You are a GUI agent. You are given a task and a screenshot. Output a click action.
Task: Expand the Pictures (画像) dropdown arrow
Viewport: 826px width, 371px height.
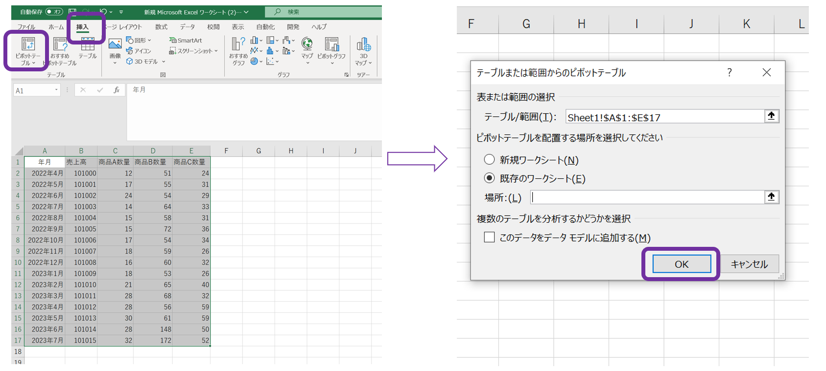point(115,63)
